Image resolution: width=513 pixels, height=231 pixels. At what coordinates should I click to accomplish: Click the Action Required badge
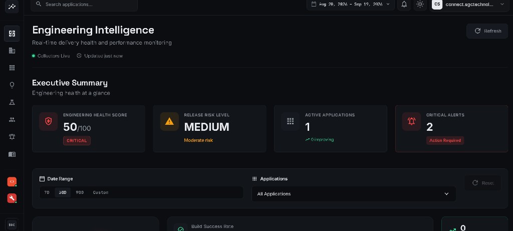[x=445, y=140]
